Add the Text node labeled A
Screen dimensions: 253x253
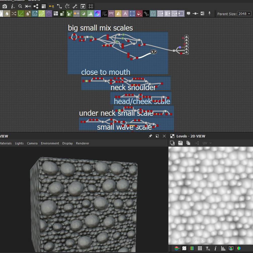(x=125, y=14)
